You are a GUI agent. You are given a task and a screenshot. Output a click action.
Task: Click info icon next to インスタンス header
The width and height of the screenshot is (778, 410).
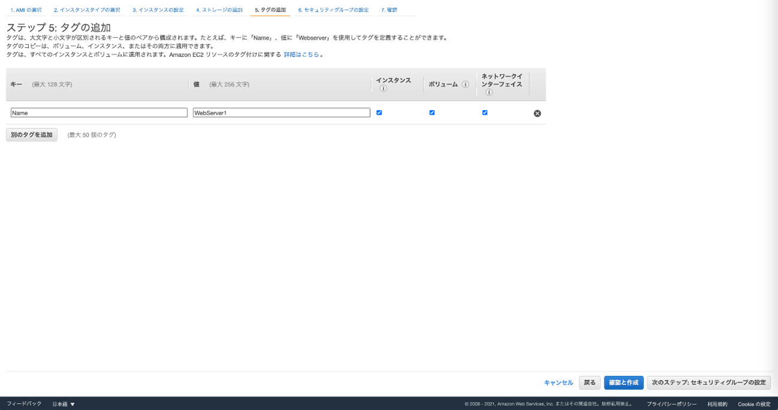[383, 89]
